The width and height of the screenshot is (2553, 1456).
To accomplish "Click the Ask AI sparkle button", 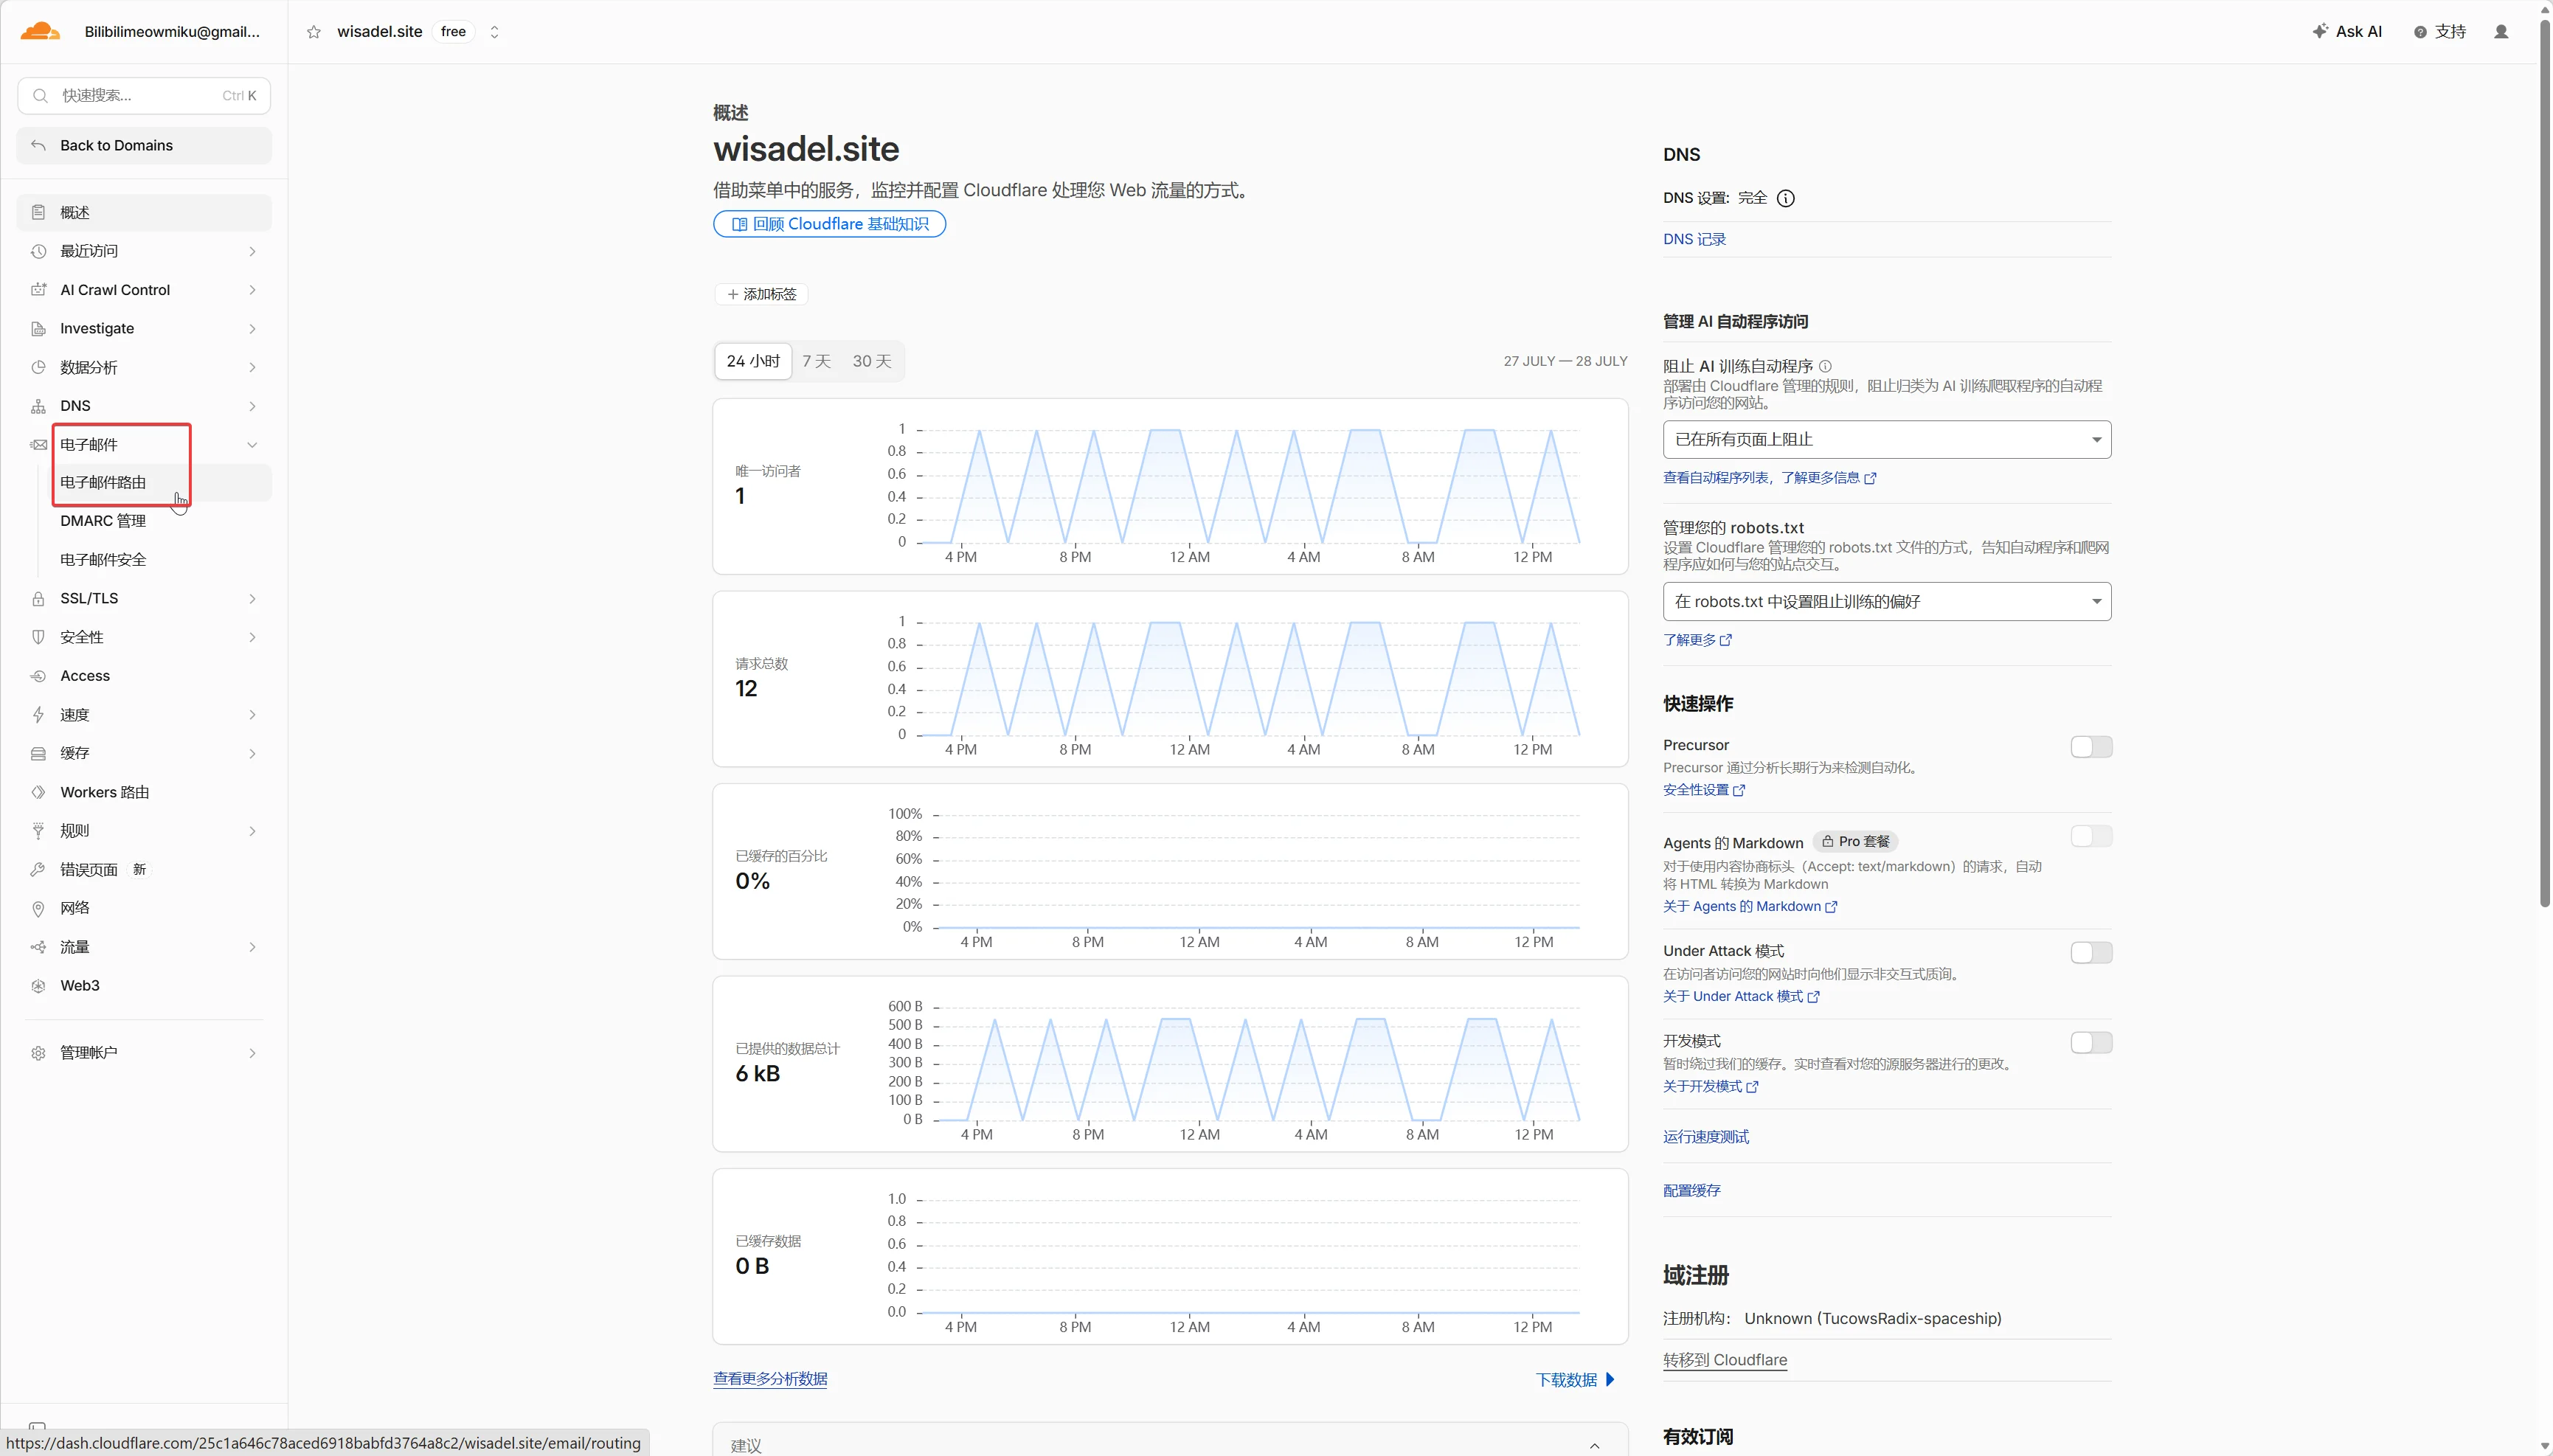I will click(x=2346, y=32).
